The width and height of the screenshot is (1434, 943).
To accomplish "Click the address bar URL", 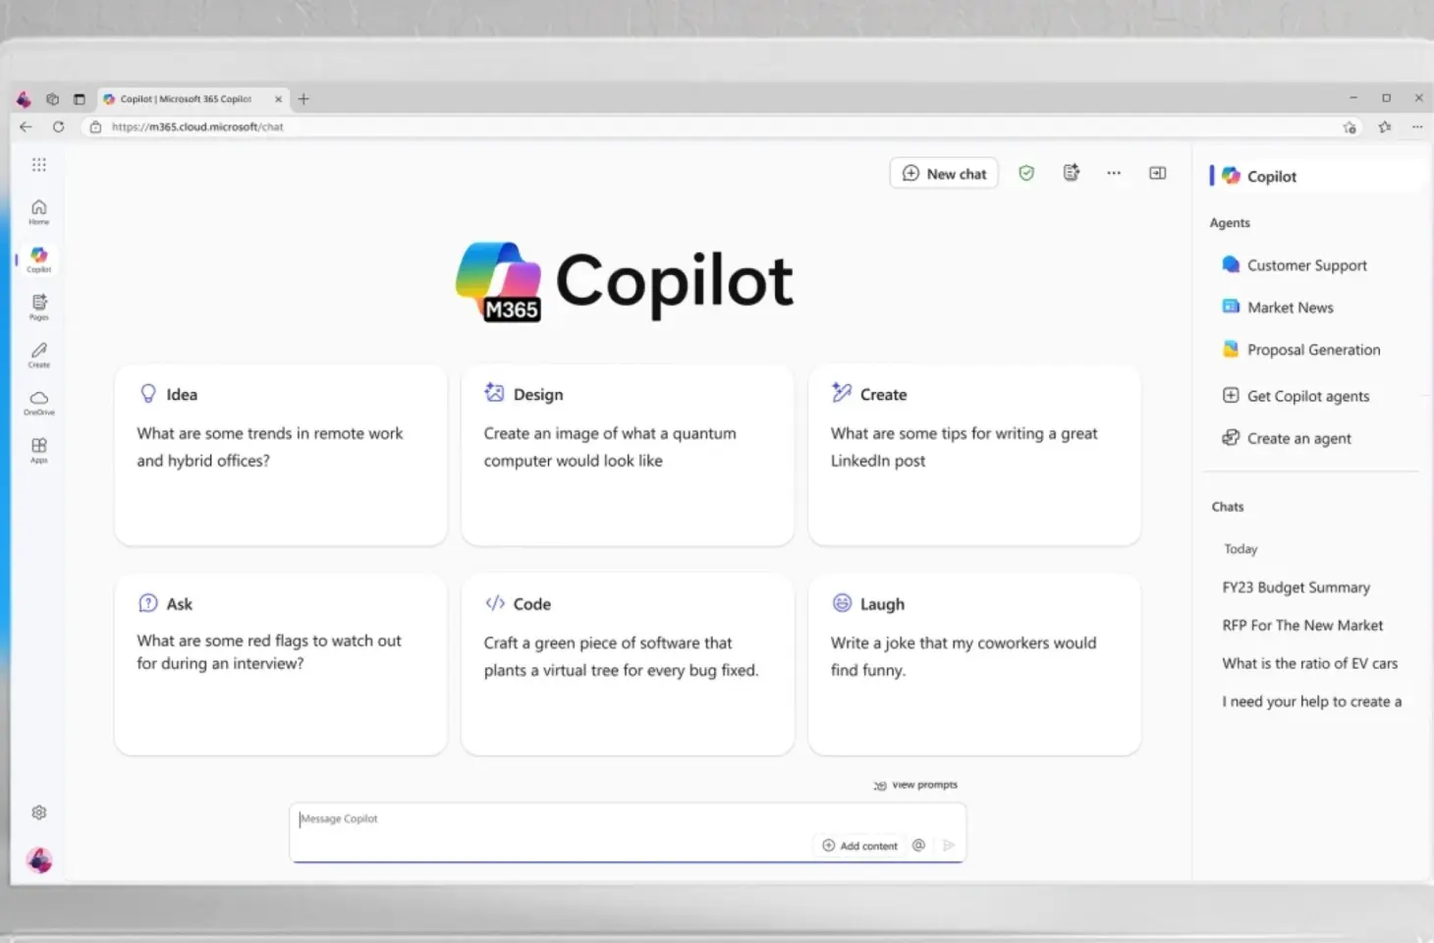I will (x=197, y=127).
